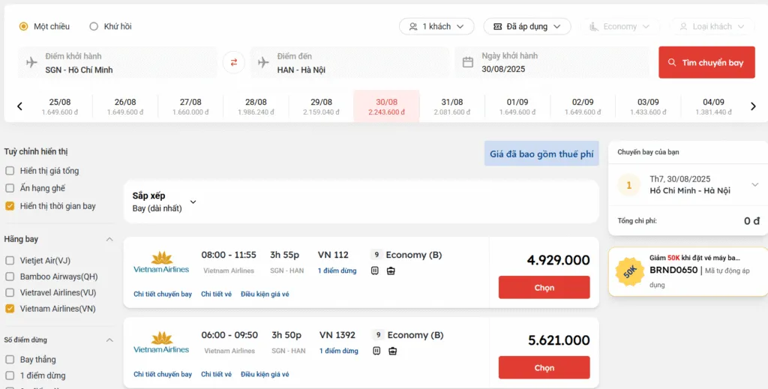Click the Tìm chuyến bay search button
This screenshot has width=768, height=389.
pos(706,62)
